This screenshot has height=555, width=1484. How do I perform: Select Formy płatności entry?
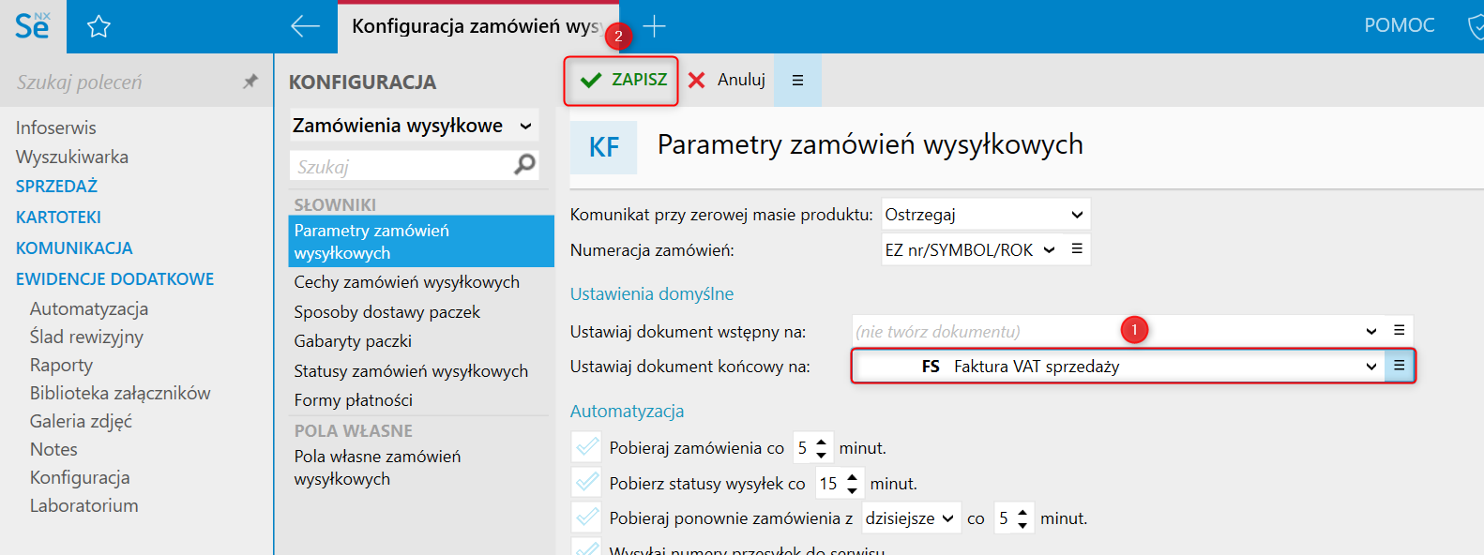[x=354, y=400]
